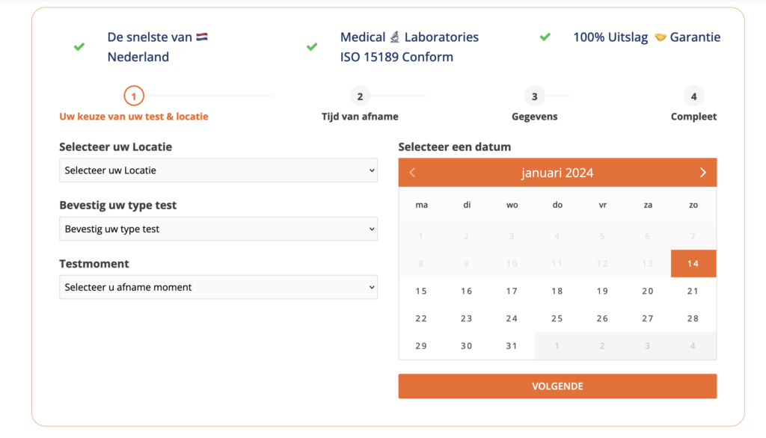The height and width of the screenshot is (438, 766).
Task: Click step 1 circle indicator
Action: (x=133, y=96)
